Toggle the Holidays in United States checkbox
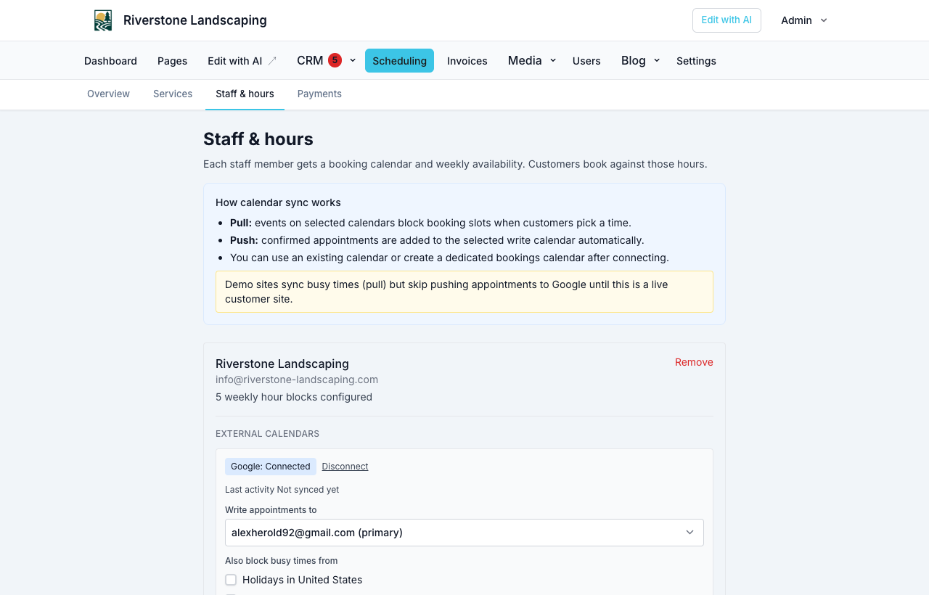The image size is (929, 595). pos(231,580)
